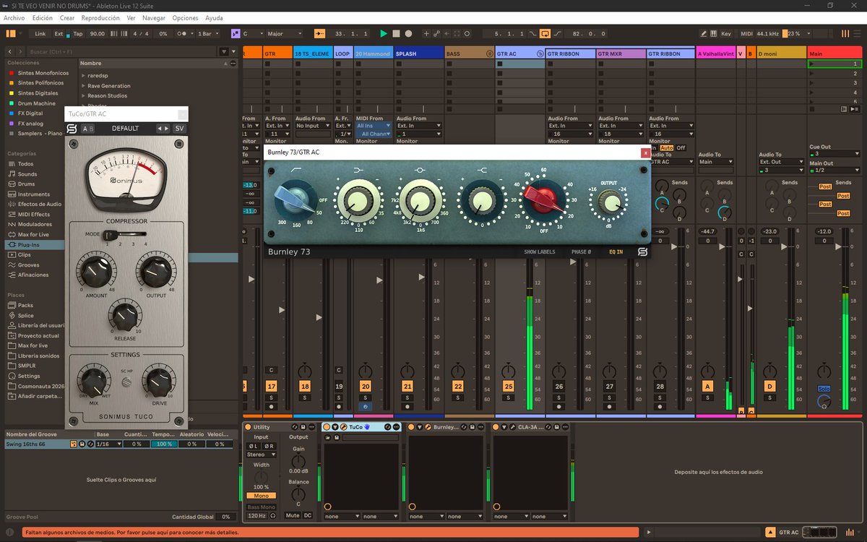
Task: Activate the Draw Mode pencil icon
Action: pos(702,33)
